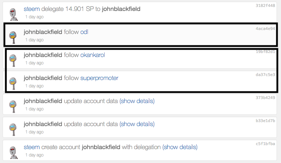Show details of create account operation
The image size is (281, 163).
tap(180, 147)
